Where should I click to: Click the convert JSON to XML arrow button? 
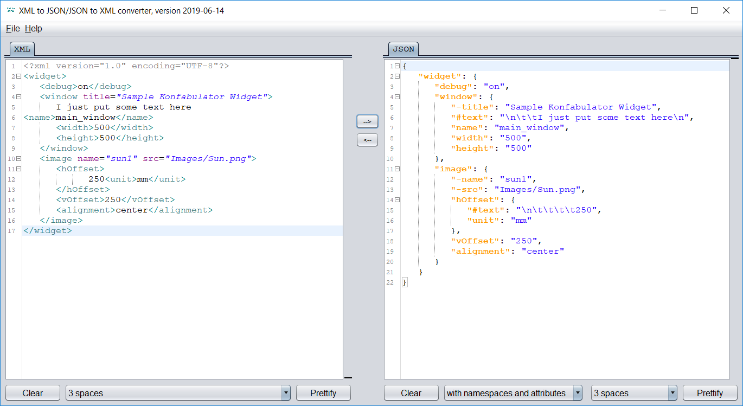tap(367, 140)
